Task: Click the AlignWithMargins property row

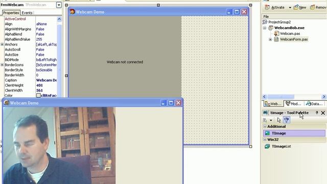Action: pos(31,29)
